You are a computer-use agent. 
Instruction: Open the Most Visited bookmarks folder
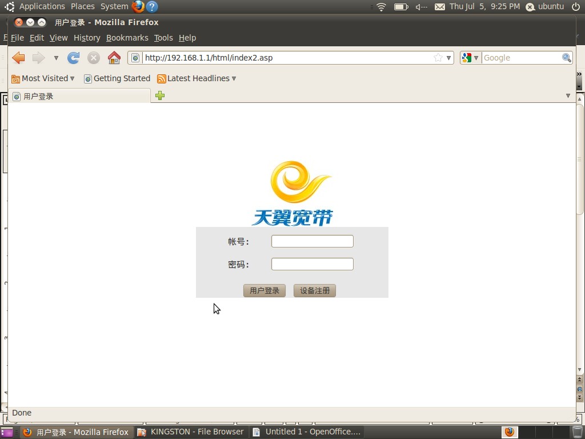click(43, 78)
